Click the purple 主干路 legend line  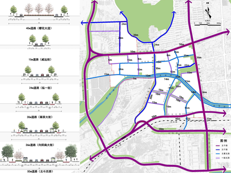tap(218, 146)
